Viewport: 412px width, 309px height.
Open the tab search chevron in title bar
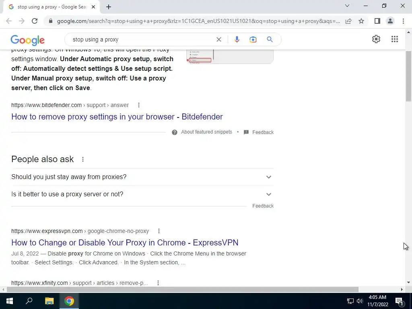click(x=347, y=6)
